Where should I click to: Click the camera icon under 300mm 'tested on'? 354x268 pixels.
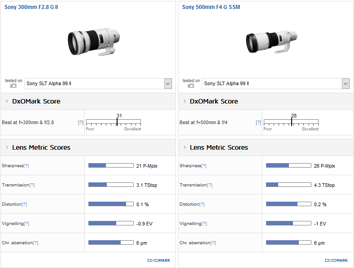(x=13, y=86)
